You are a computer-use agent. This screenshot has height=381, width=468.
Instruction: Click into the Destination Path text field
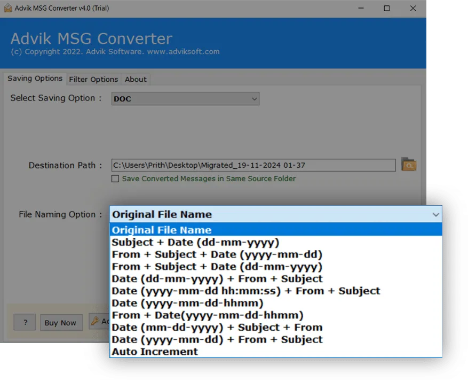[253, 165]
